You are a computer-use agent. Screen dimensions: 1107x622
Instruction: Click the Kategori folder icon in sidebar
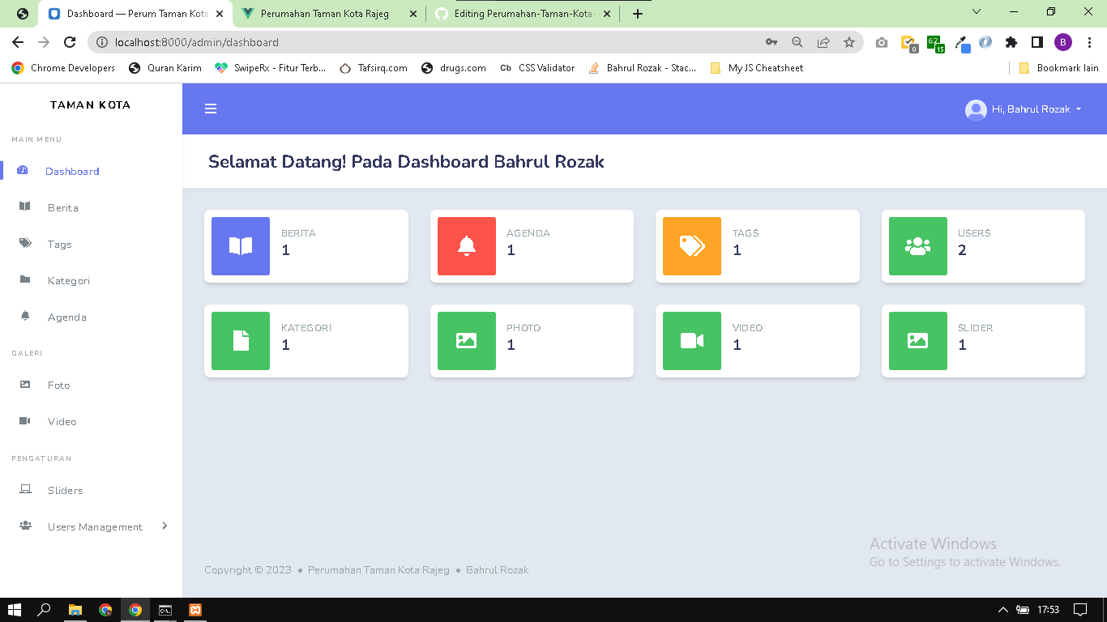click(25, 279)
